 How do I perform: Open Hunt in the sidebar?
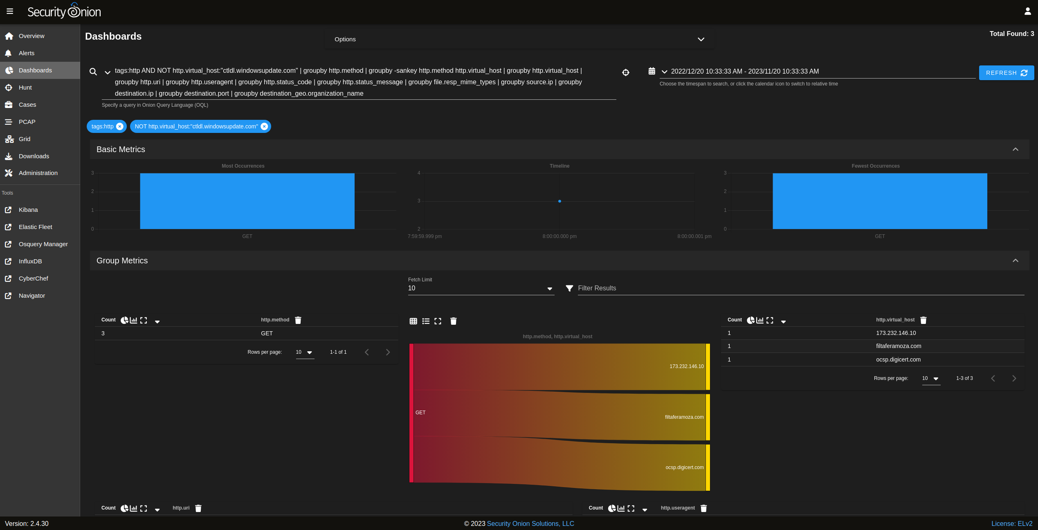[x=25, y=88]
